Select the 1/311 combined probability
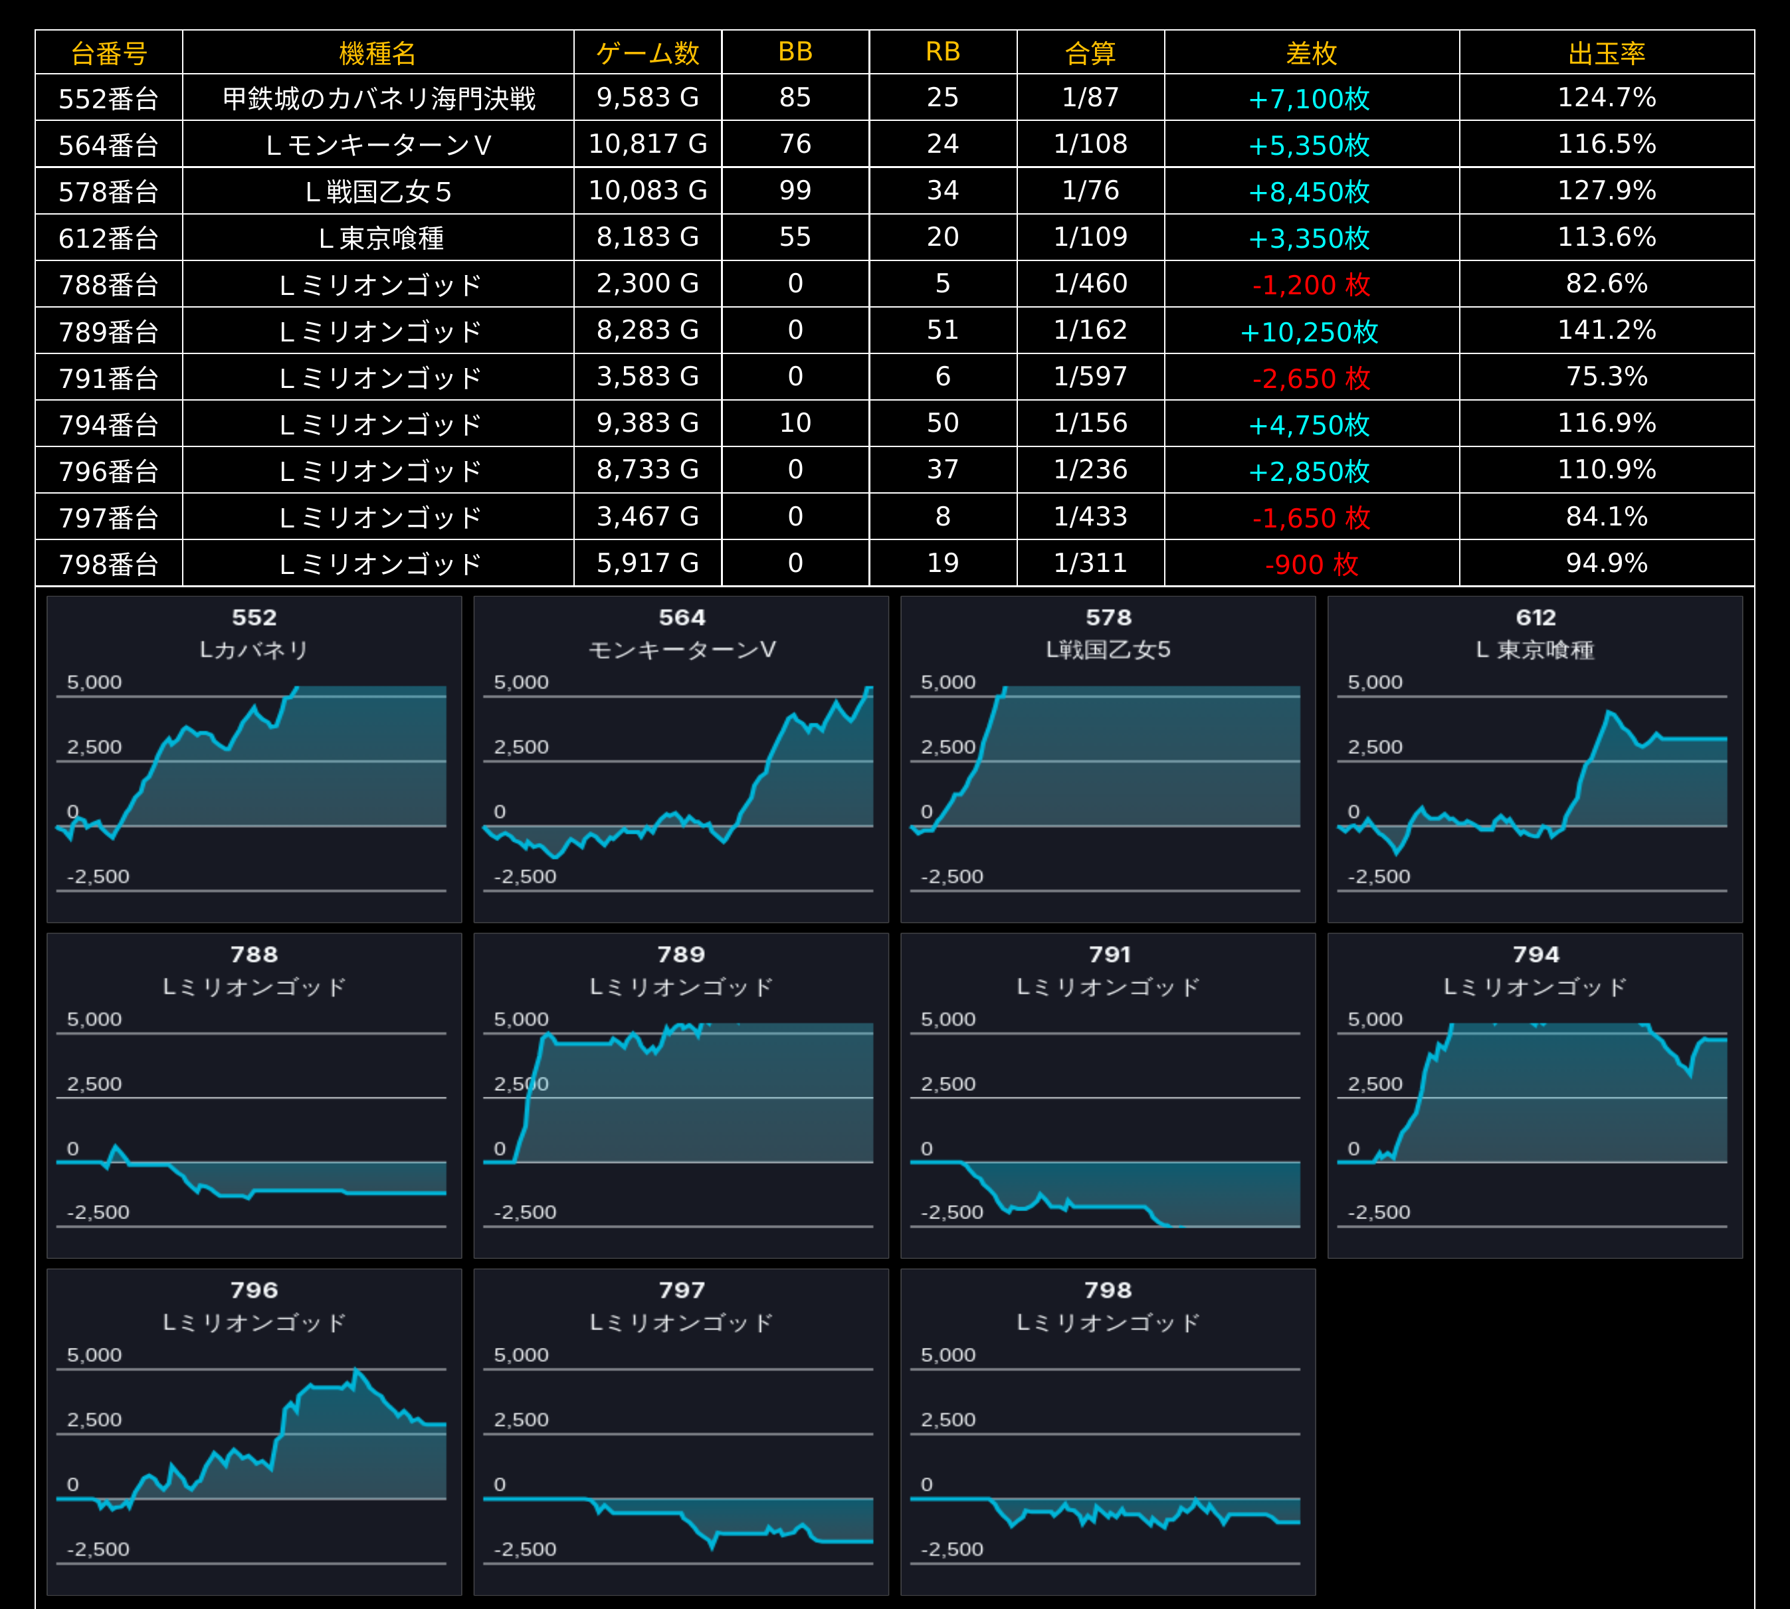1790x1609 pixels. [x=1090, y=563]
